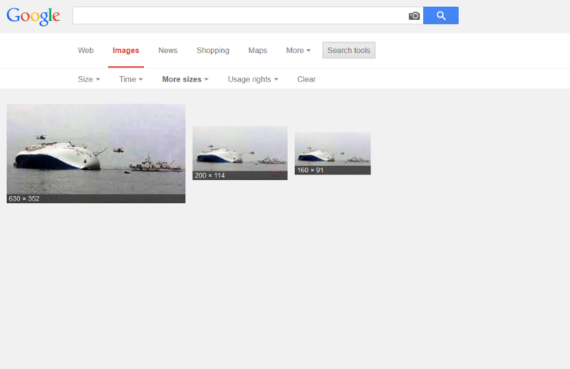Viewport: 570px width, 369px height.
Task: Search by image using the camera icon
Action: tap(414, 15)
